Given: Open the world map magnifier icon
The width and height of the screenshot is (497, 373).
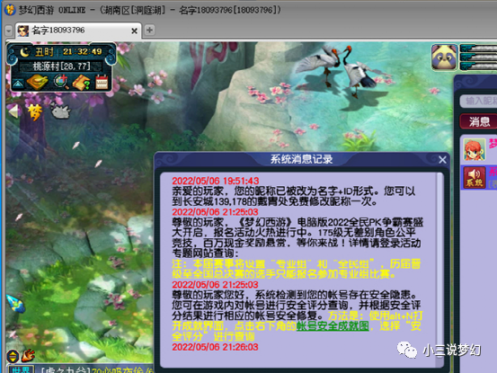Looking at the screenshot, I should pos(60,82).
